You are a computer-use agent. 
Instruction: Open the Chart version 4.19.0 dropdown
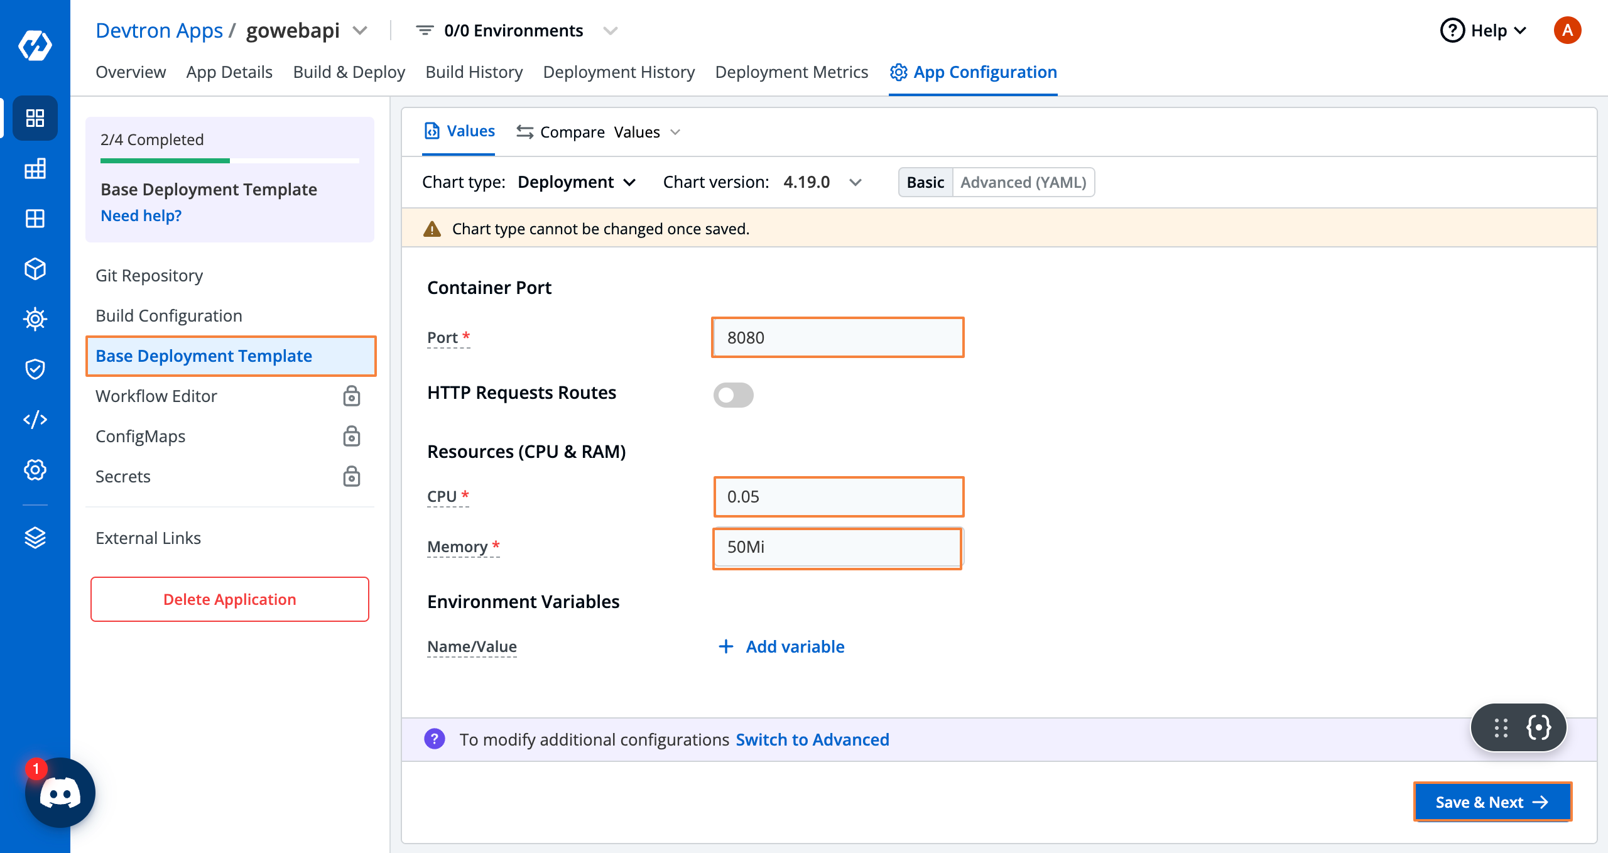pos(822,182)
